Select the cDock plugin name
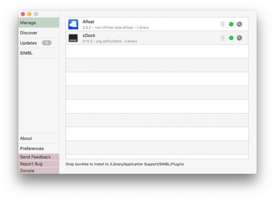This screenshot has height=200, width=275. coord(89,35)
